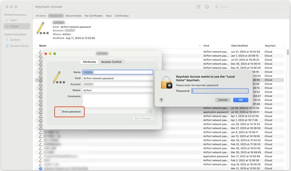Click the Kind field AirPort network password

click(118, 78)
